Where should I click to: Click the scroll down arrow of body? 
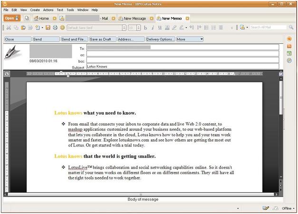(x=281, y=177)
